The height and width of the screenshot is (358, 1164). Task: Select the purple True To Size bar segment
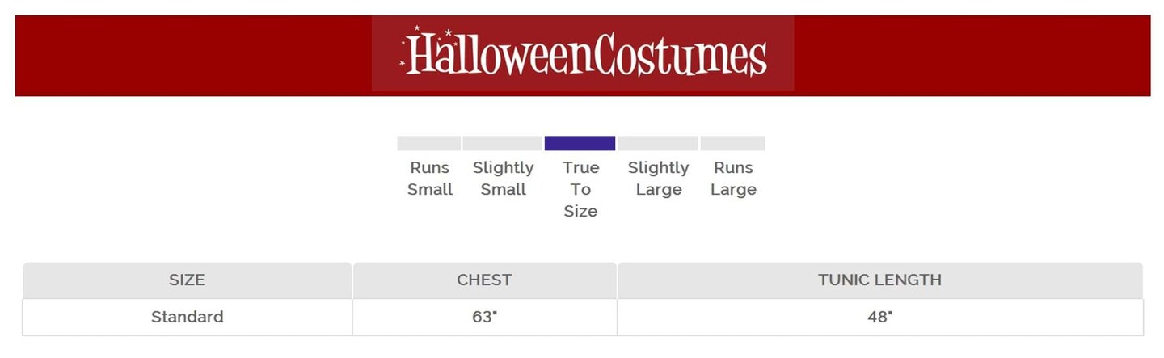(580, 144)
